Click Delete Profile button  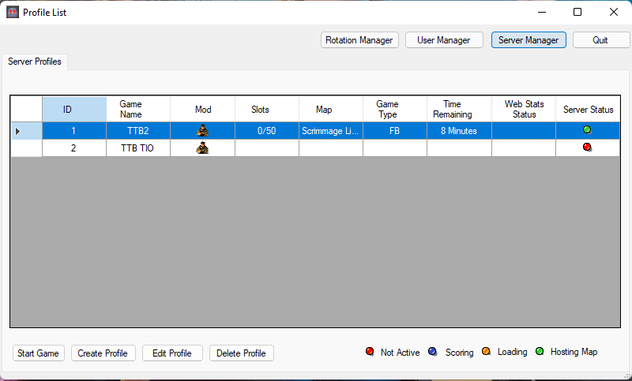(x=242, y=353)
